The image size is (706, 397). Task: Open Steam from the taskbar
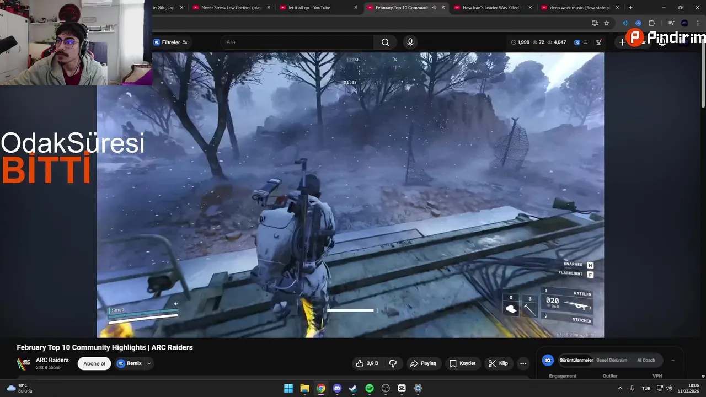click(x=353, y=388)
